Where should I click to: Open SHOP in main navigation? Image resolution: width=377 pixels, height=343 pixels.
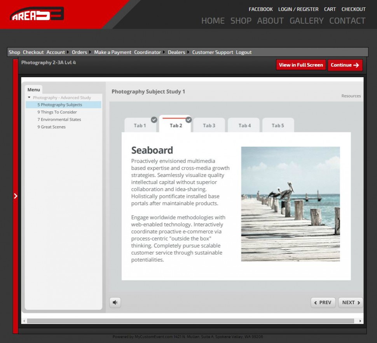point(241,21)
